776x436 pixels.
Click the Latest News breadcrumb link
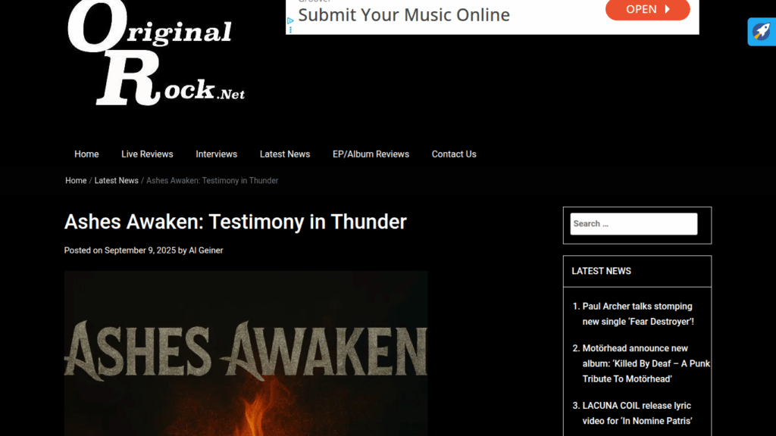[x=116, y=181]
